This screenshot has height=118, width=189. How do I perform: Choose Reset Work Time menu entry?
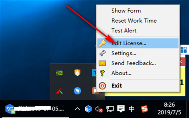coord(138,20)
